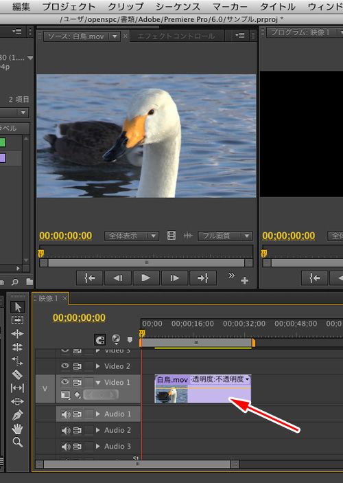
Task: Select the 映像 1 sequence tab
Action: coord(48,298)
